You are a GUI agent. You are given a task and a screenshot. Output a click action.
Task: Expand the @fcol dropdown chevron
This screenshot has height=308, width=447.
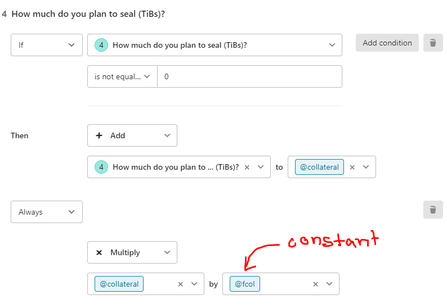tap(329, 284)
